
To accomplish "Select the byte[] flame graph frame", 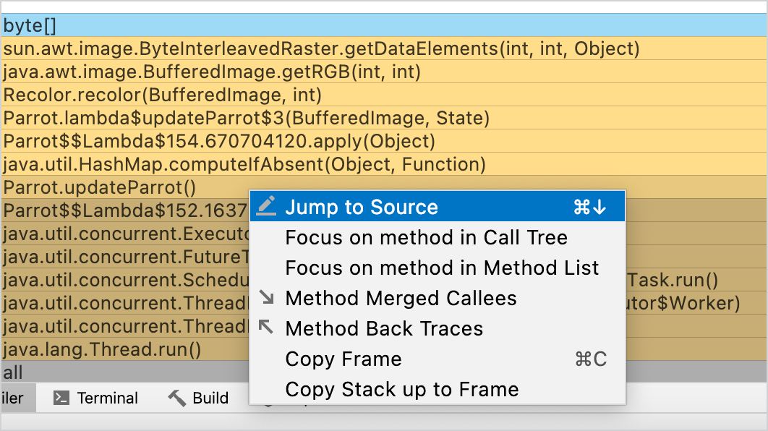I will coord(384,25).
